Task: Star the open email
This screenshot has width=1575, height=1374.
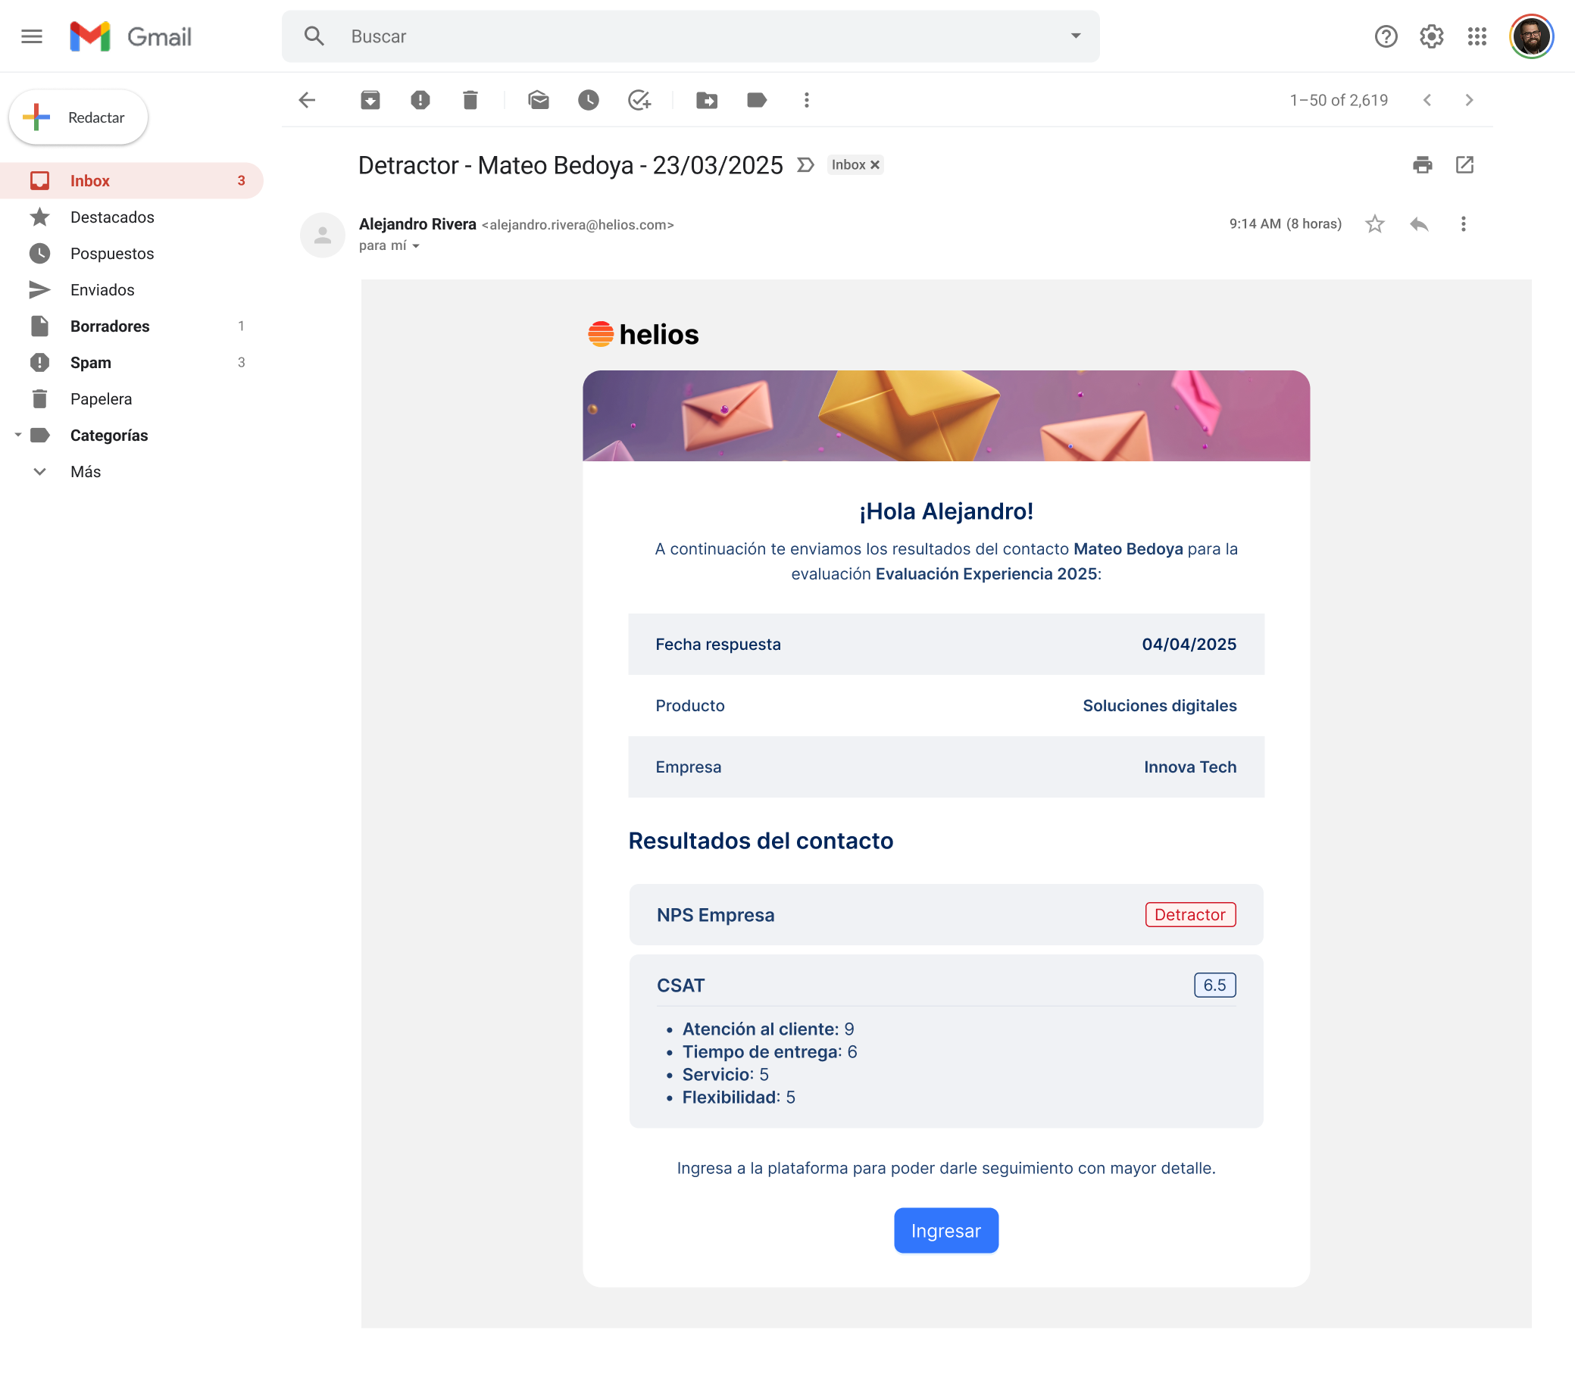Action: tap(1374, 223)
